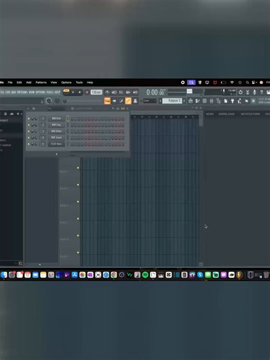Mute channel 4 with its green light
This screenshot has height=360, width=270.
[x=28, y=138]
